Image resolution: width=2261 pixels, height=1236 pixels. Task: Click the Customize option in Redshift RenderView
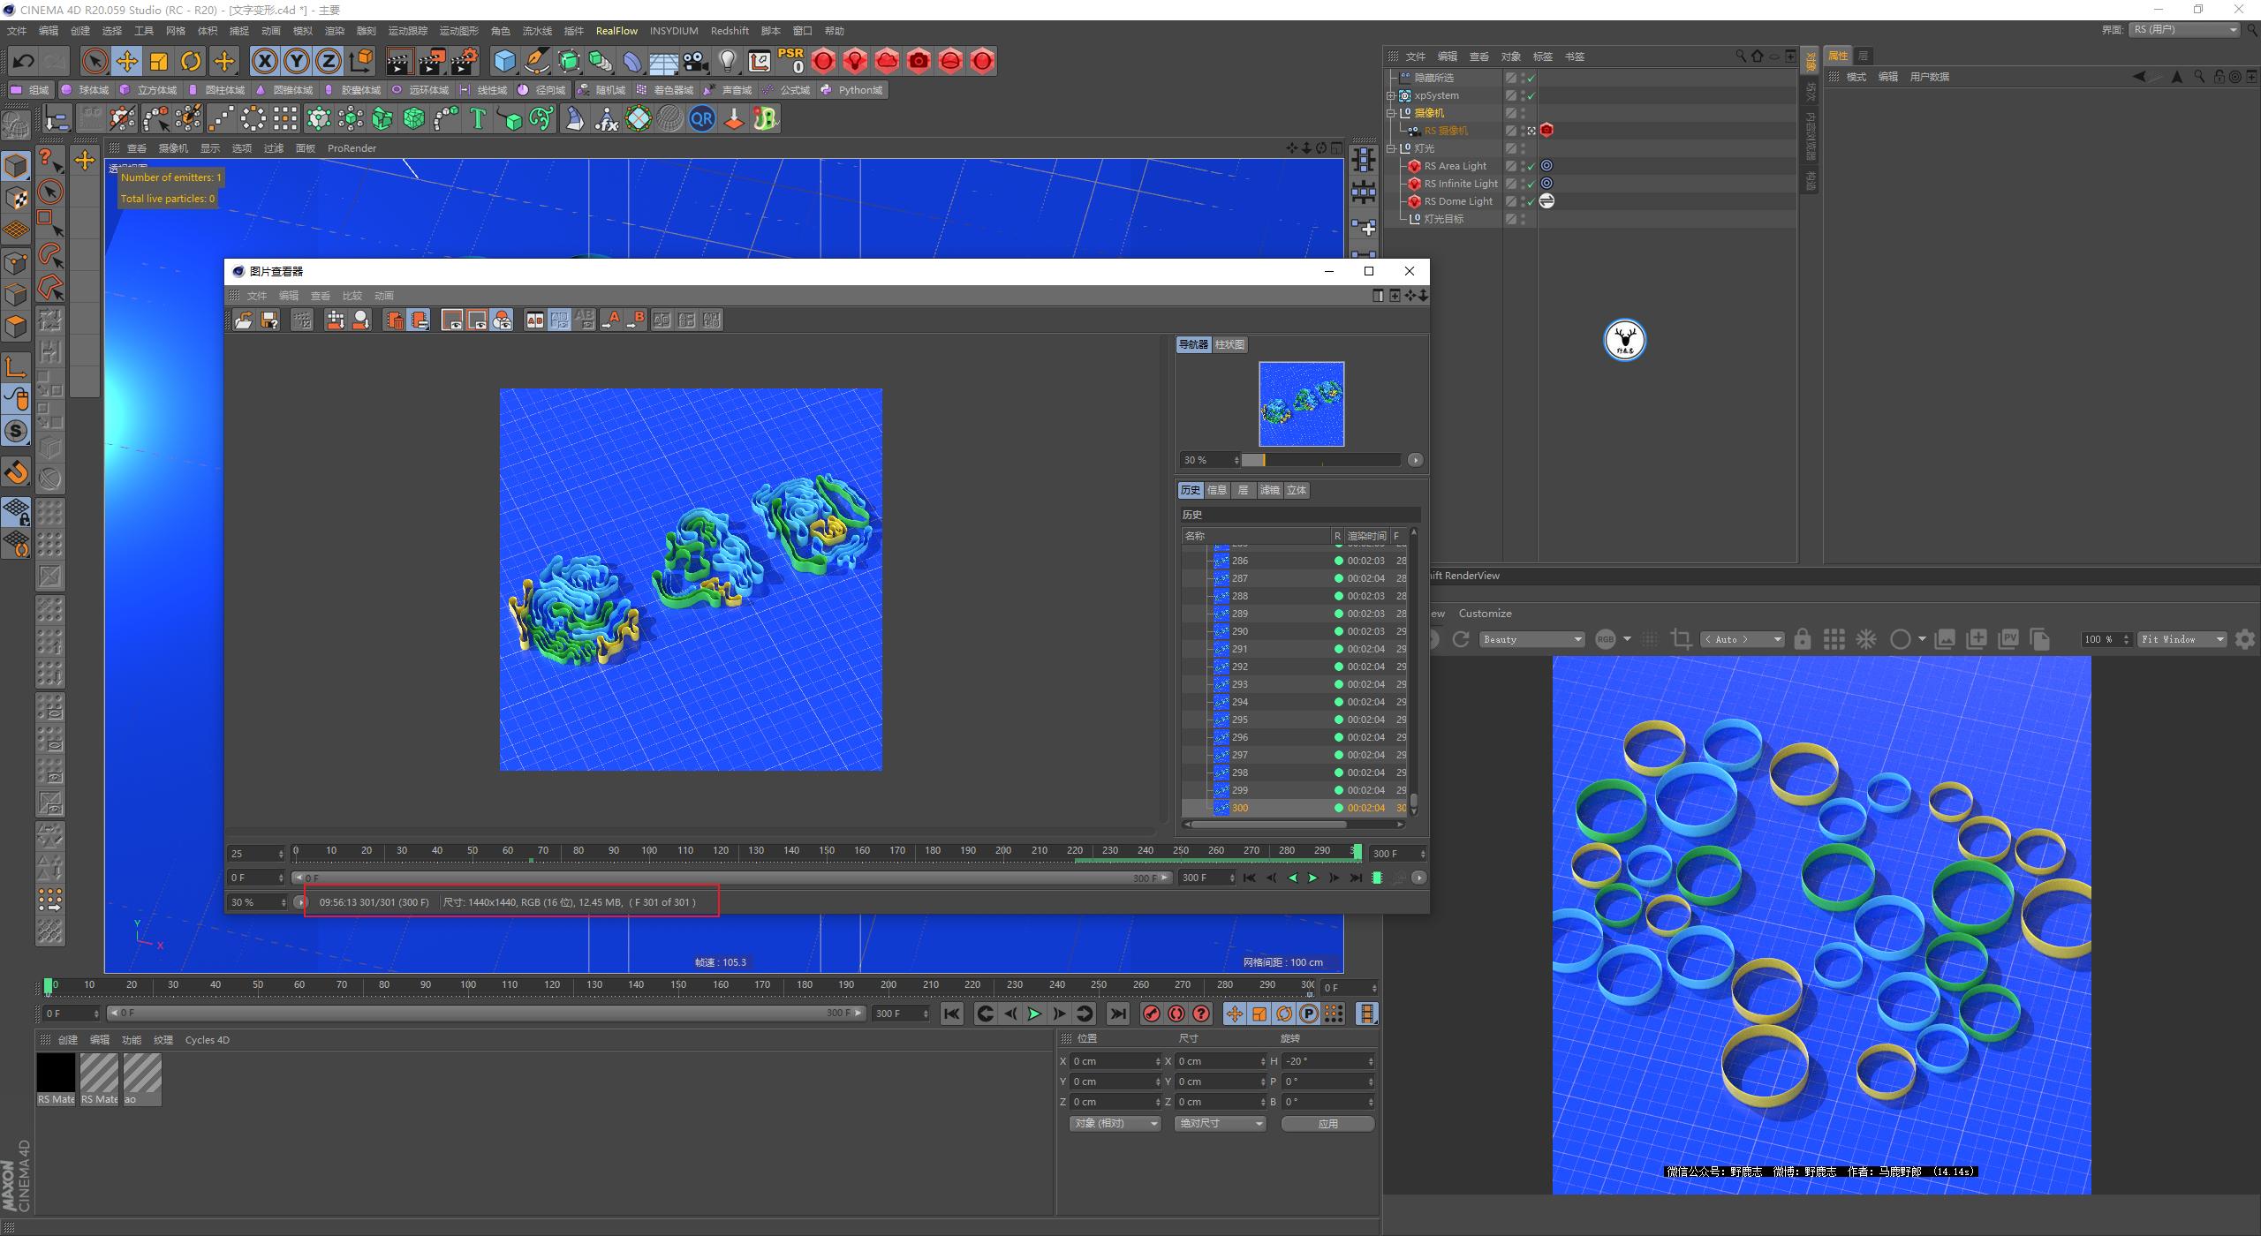[1485, 613]
